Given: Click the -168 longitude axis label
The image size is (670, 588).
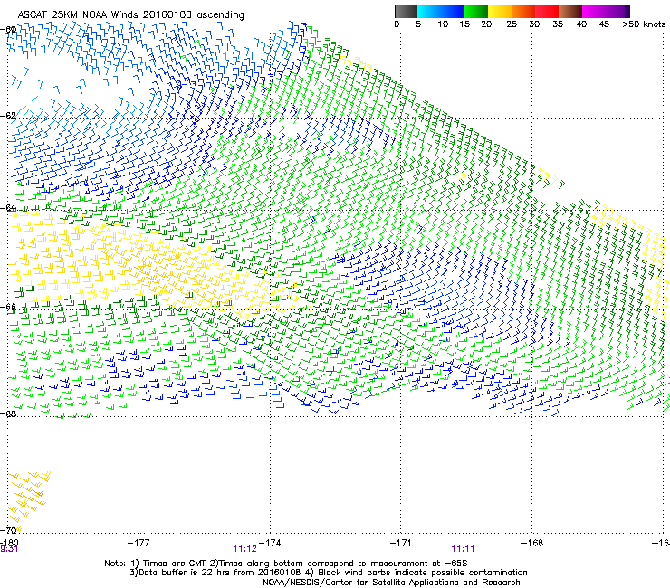Looking at the screenshot, I should pos(532,543).
